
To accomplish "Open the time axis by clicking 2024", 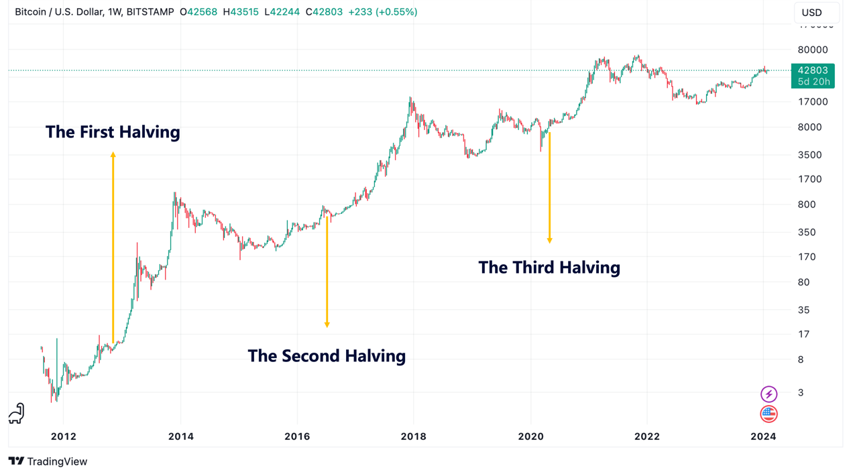I will coord(763,436).
